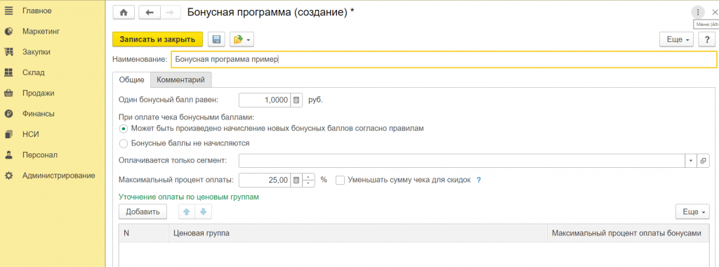
Task: Click the Персонал person icon
Action: 8,155
